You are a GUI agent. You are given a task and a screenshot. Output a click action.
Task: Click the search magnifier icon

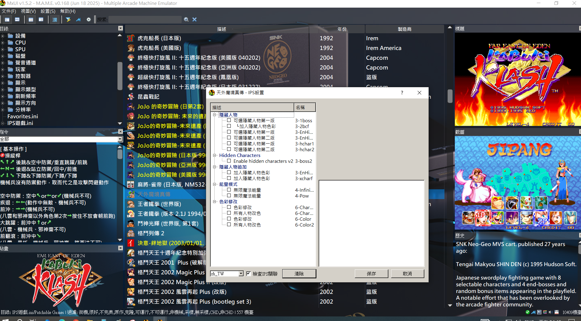[x=186, y=20]
